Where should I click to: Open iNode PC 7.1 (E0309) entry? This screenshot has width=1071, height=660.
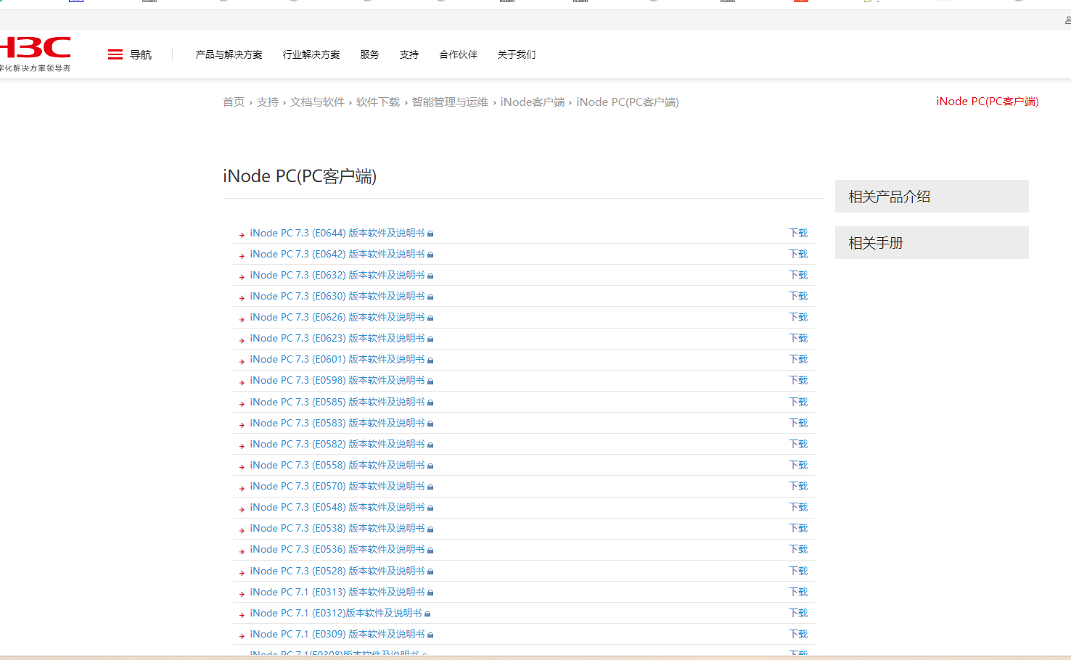pos(337,634)
